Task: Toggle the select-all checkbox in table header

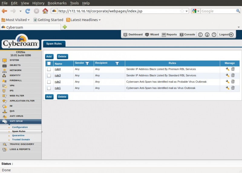Action: [49, 63]
